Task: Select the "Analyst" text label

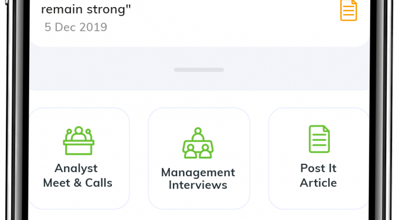Action: [x=76, y=169]
